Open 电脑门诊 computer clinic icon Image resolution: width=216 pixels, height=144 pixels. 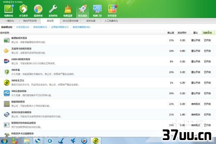97,10
